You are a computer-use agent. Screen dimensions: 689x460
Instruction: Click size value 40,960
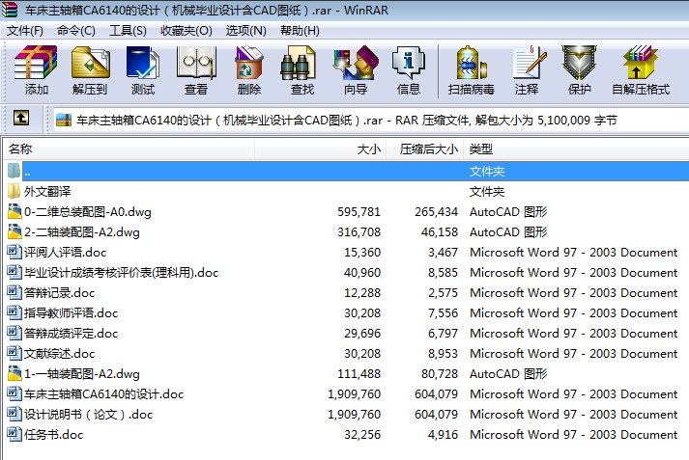(362, 272)
